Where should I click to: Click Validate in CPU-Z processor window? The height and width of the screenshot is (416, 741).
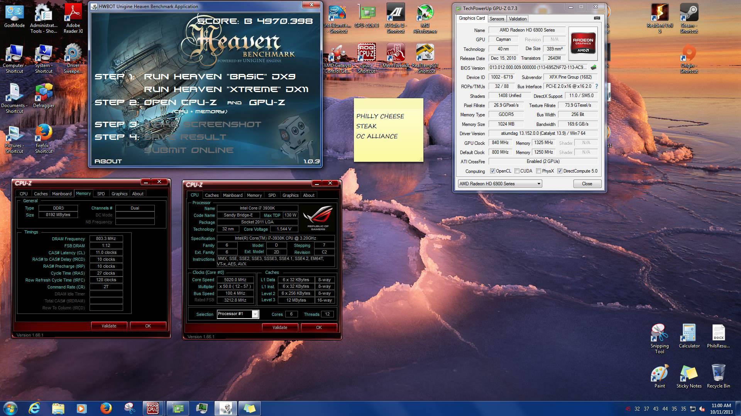(x=280, y=327)
